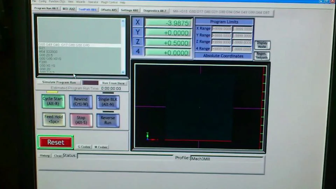This screenshot has width=336, height=189.
Task: Click the 4th axis label button
Action: pyautogui.click(x=138, y=52)
